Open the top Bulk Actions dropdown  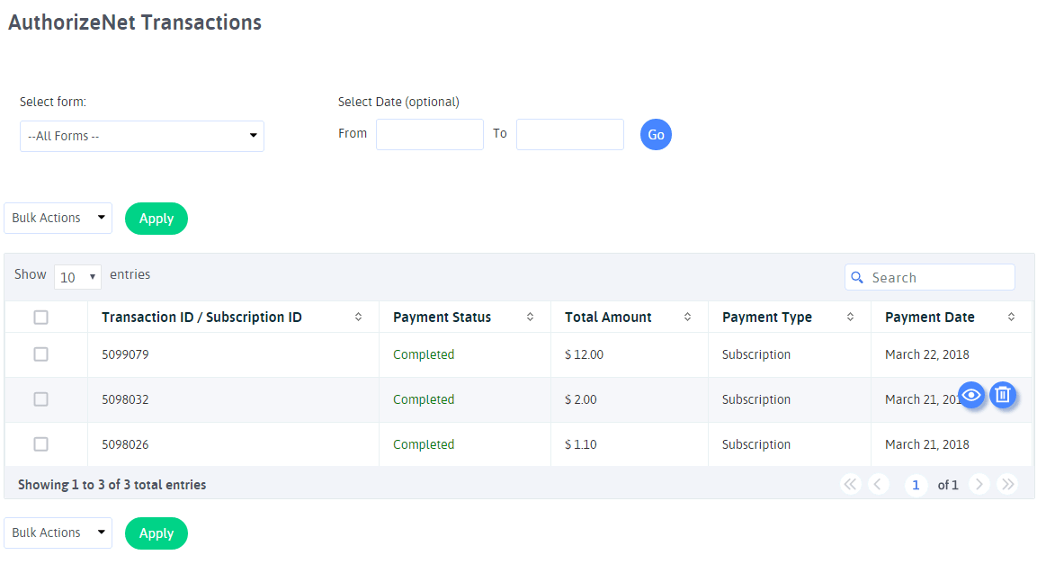pyautogui.click(x=58, y=218)
